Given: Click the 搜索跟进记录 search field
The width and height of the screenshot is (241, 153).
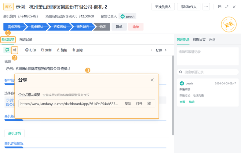Looking at the screenshot, I should 208,72.
